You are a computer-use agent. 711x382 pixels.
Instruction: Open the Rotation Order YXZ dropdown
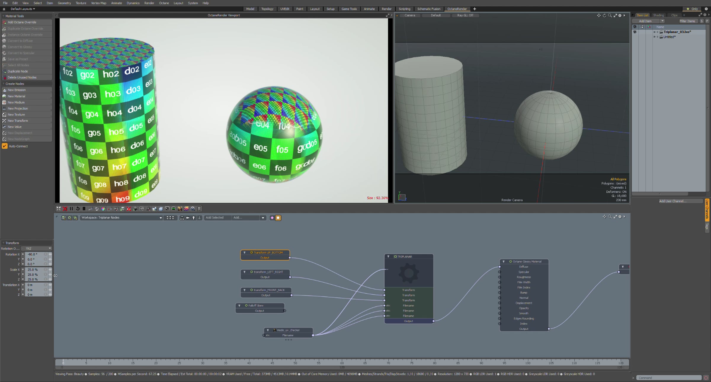point(37,248)
